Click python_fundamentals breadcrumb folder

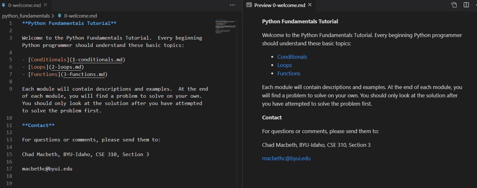click(26, 16)
